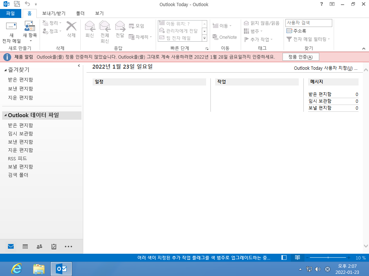
Task: Open more navigation options (three dots)
Action: tap(68, 247)
